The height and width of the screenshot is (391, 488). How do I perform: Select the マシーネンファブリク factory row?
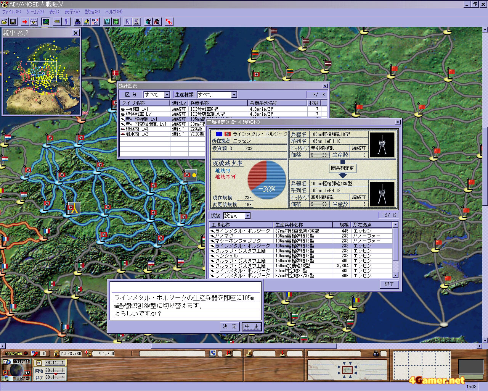click(x=301, y=241)
